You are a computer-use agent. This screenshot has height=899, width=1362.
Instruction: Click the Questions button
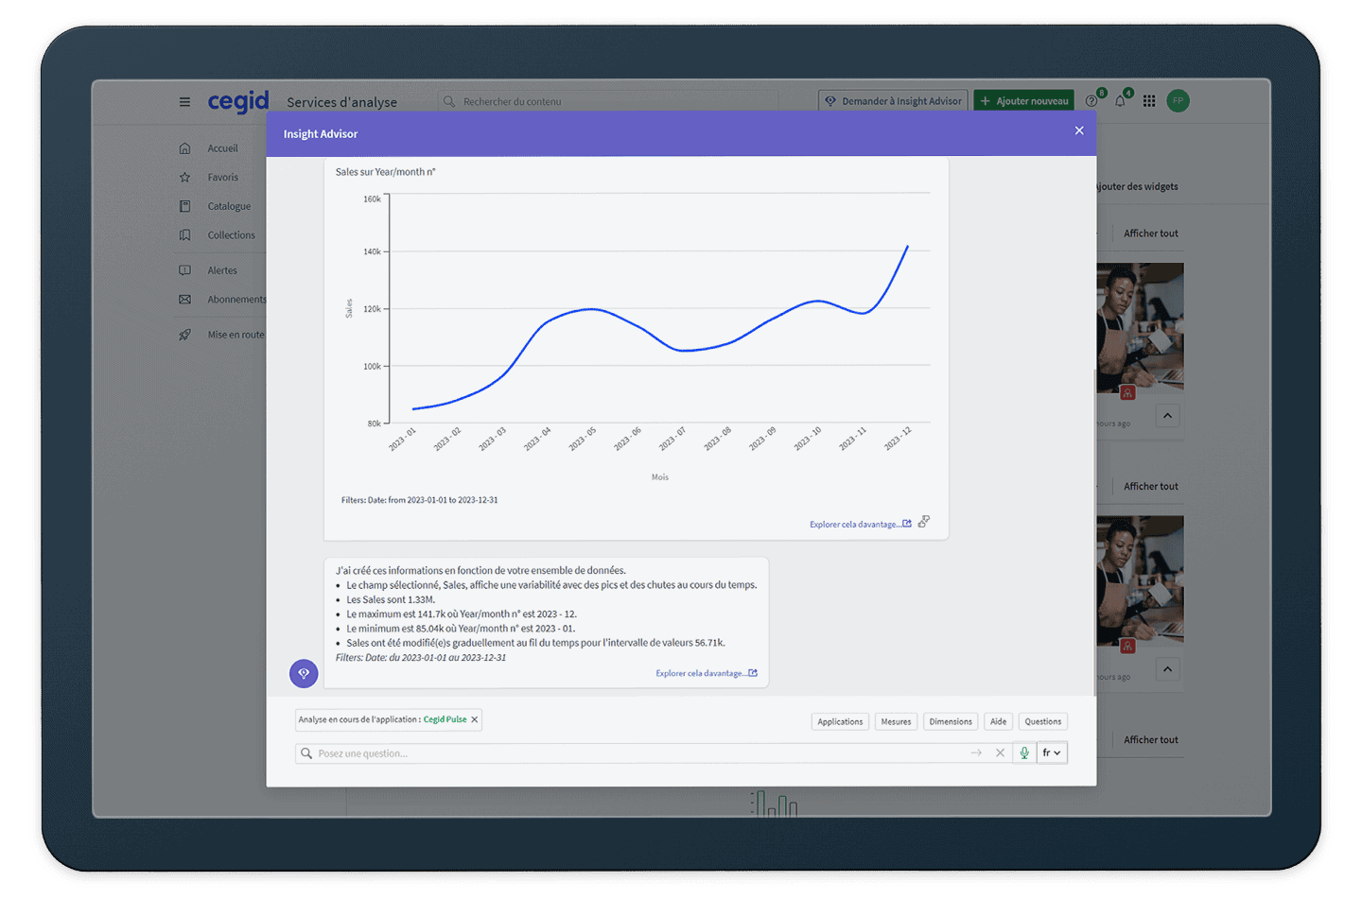(x=1042, y=722)
